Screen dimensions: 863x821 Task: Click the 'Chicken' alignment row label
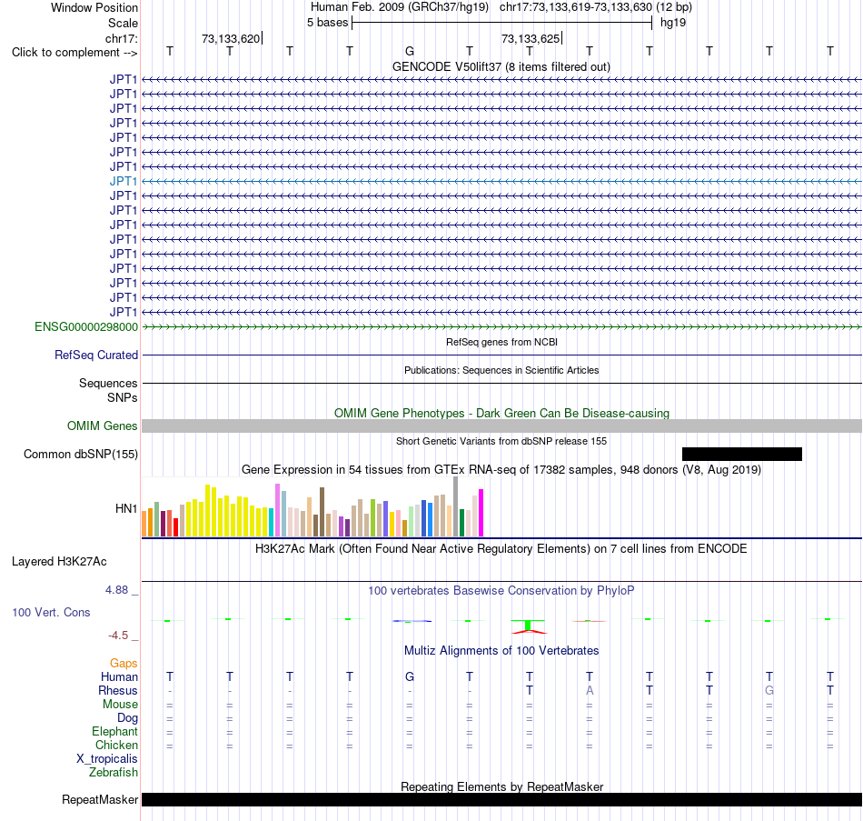[x=116, y=745]
